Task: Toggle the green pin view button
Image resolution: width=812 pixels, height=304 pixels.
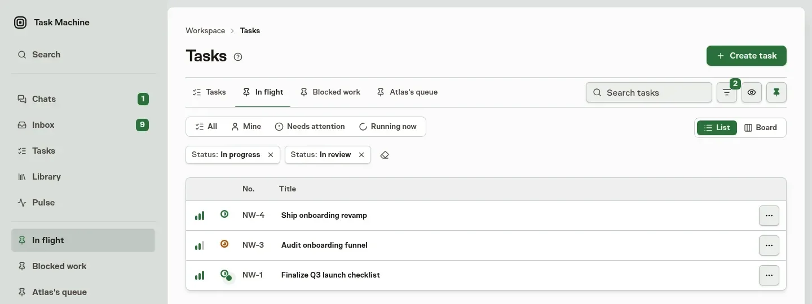Action: [776, 92]
